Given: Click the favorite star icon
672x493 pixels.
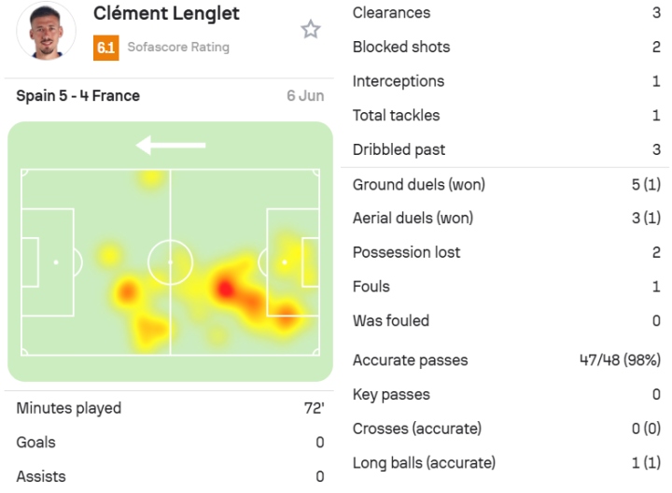Looking at the screenshot, I should coord(311,30).
